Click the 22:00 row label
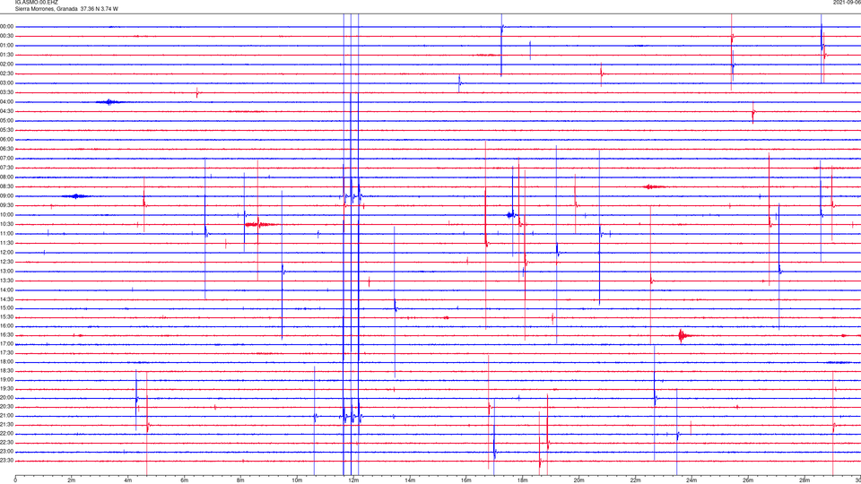 (x=7, y=434)
